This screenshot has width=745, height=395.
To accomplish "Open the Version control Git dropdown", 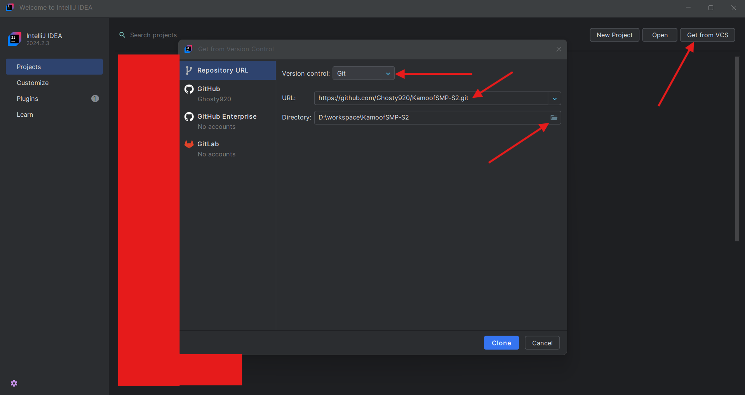I will 363,73.
